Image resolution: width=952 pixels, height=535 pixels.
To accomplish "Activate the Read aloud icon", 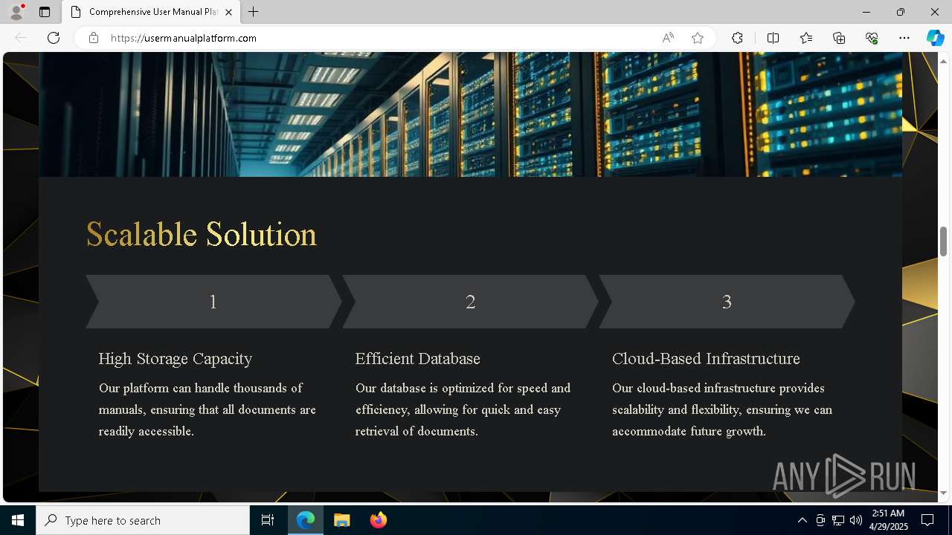I will [x=668, y=38].
